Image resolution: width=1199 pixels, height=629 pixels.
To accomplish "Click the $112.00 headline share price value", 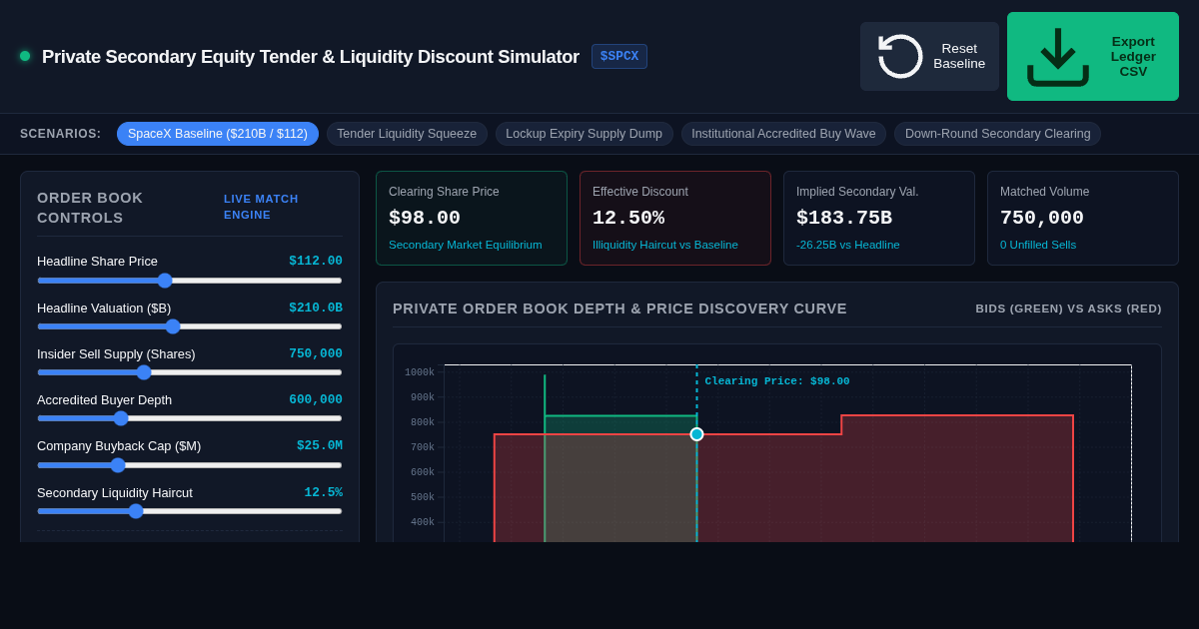I will 316,261.
